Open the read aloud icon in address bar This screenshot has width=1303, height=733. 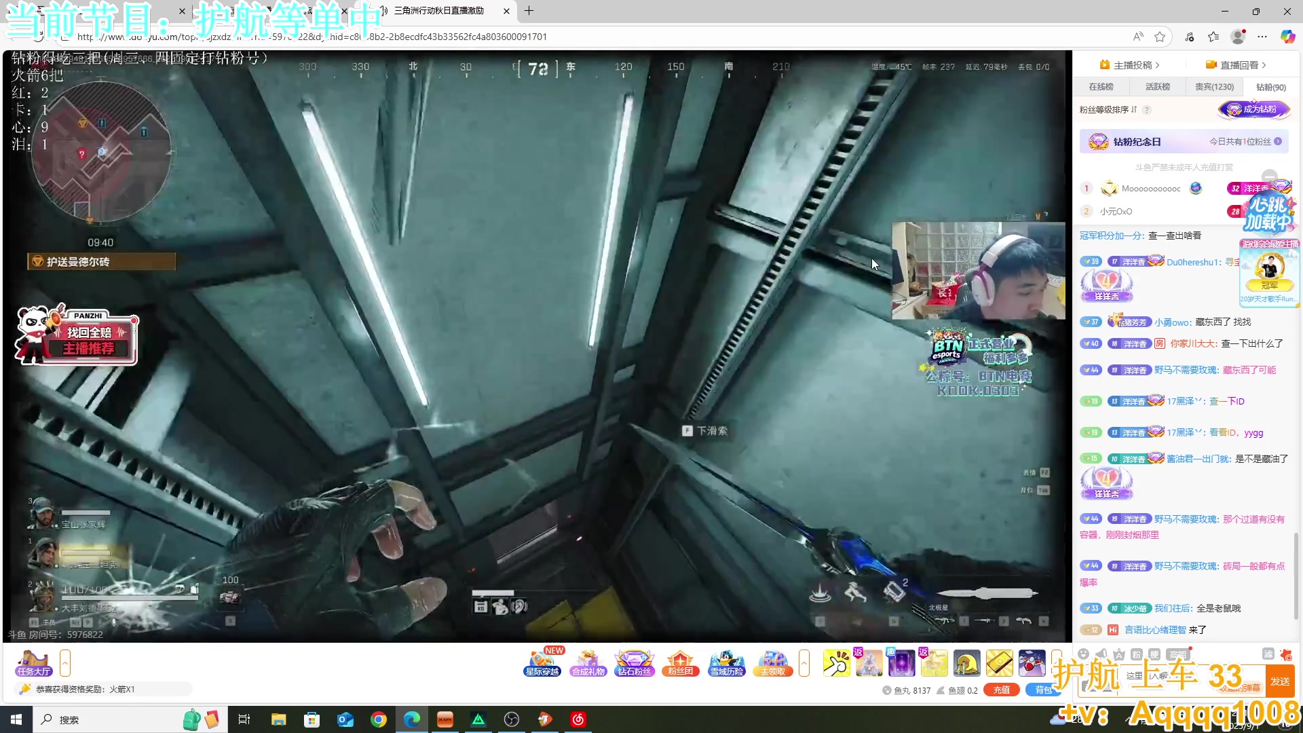pyautogui.click(x=1138, y=37)
